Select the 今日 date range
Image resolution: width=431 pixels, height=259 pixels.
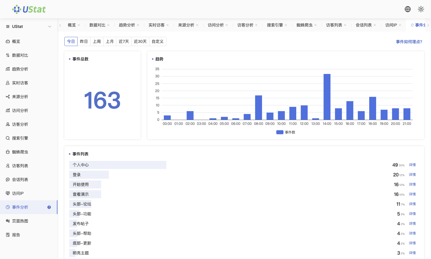71,41
